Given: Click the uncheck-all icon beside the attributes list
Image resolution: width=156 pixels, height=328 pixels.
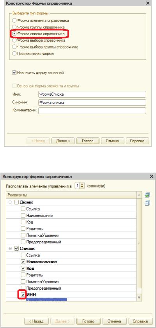Looking at the screenshot, I should [x=147, y=203].
